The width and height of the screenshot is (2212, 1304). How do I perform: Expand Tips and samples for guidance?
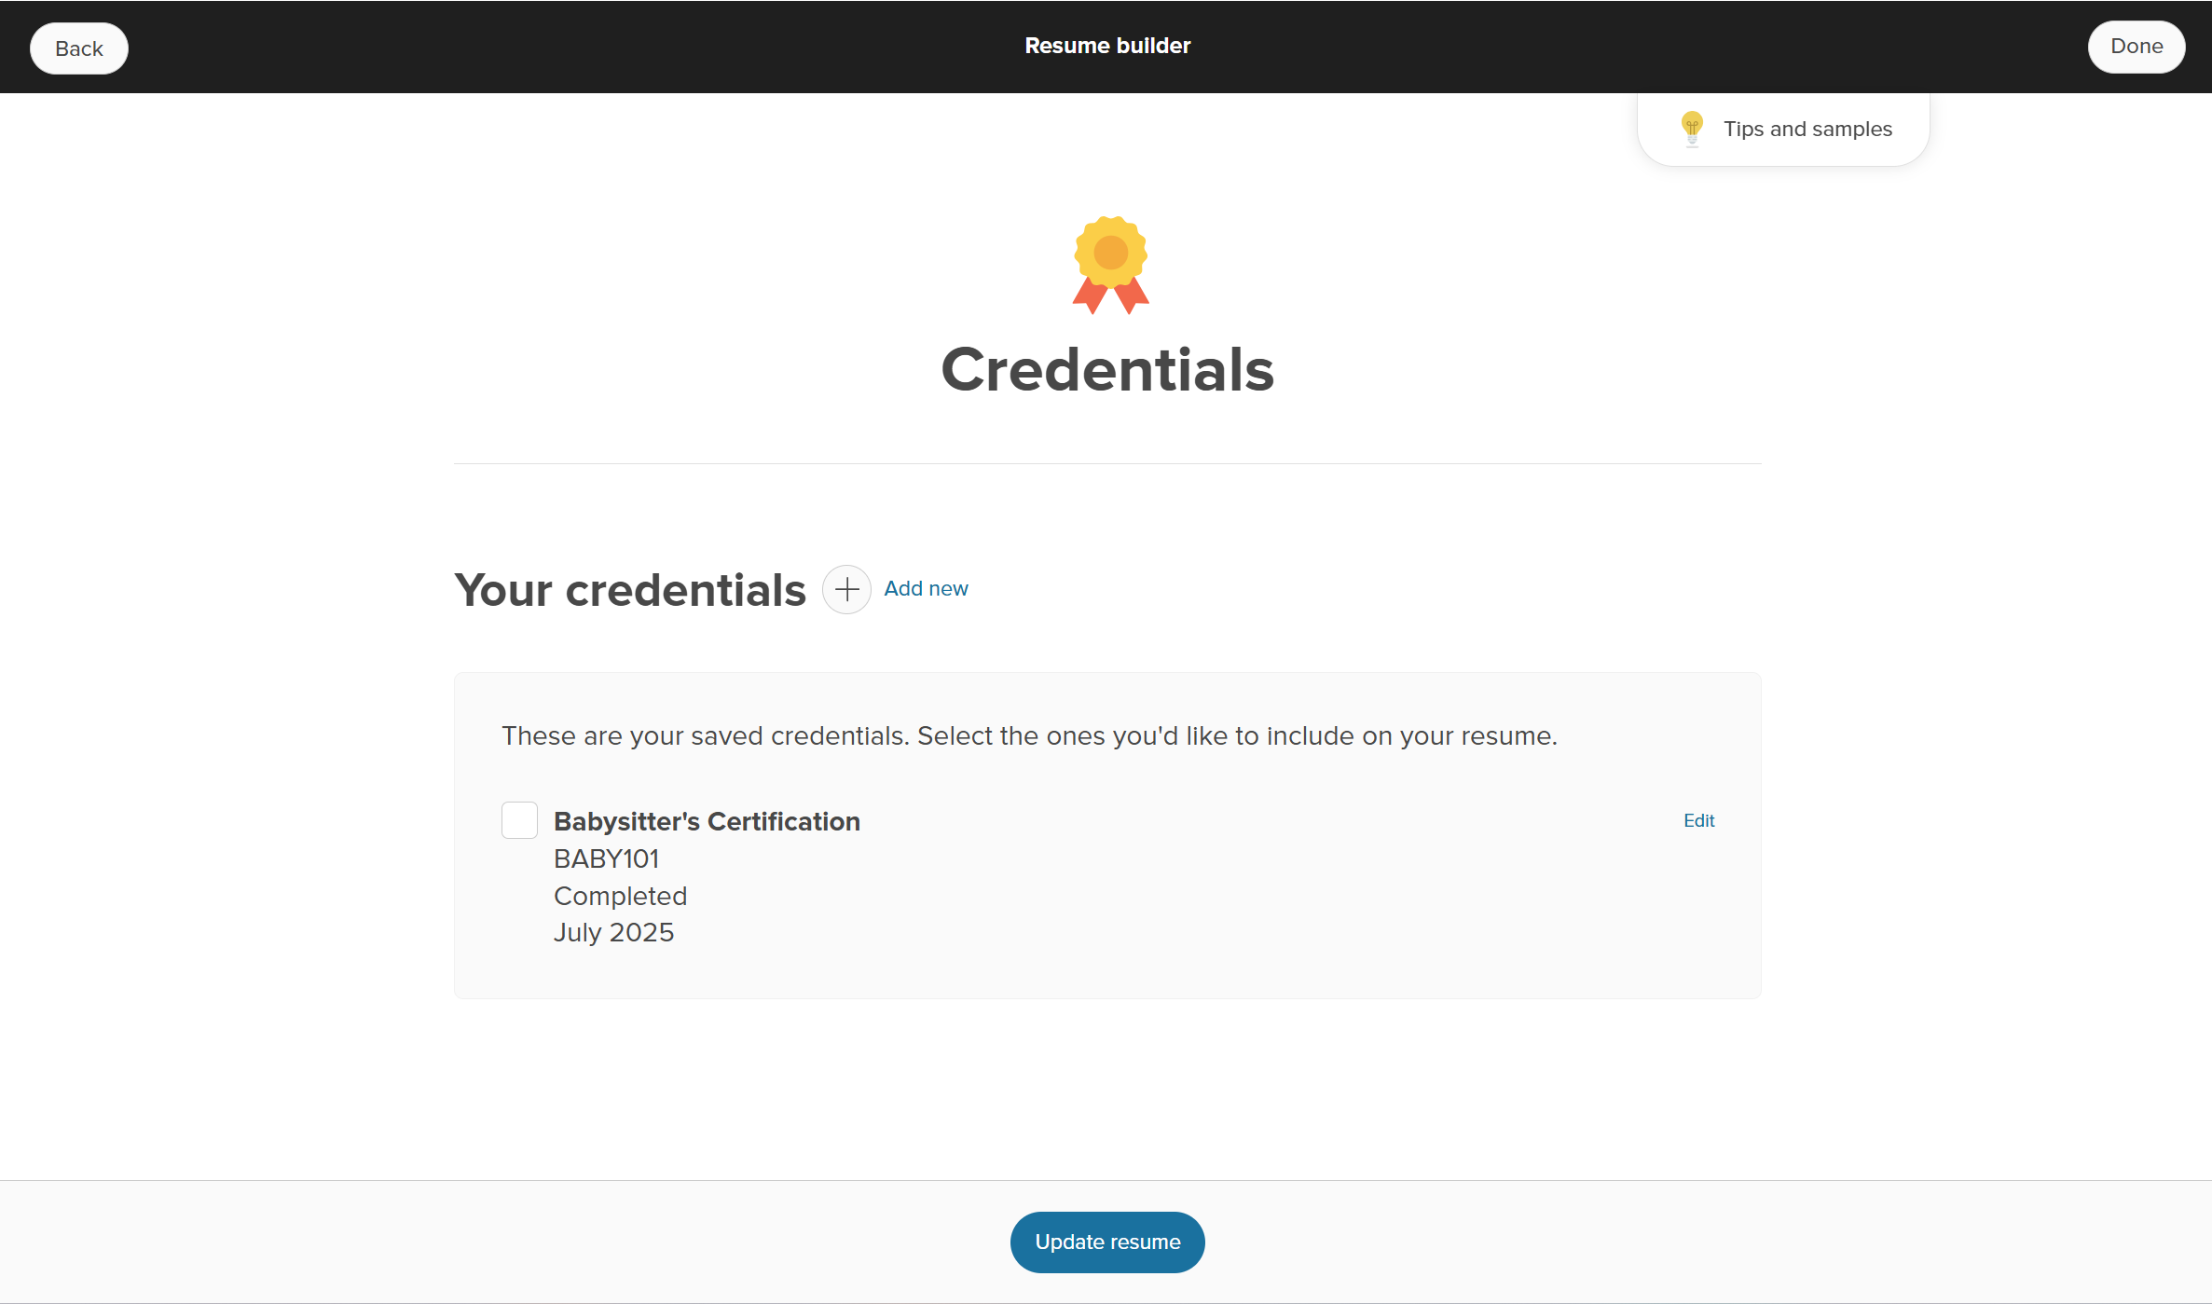click(1807, 129)
